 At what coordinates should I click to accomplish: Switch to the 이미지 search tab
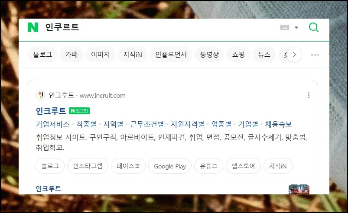pyautogui.click(x=100, y=55)
